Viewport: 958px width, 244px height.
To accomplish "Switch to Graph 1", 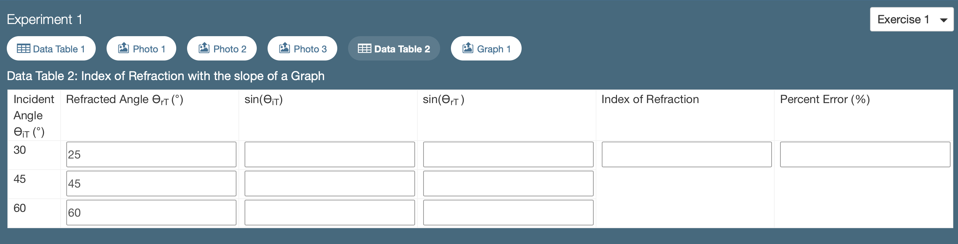I will coord(486,48).
